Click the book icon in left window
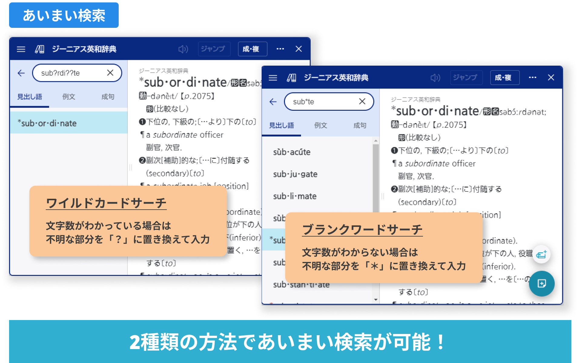This screenshot has height=363, width=588. coord(40,49)
